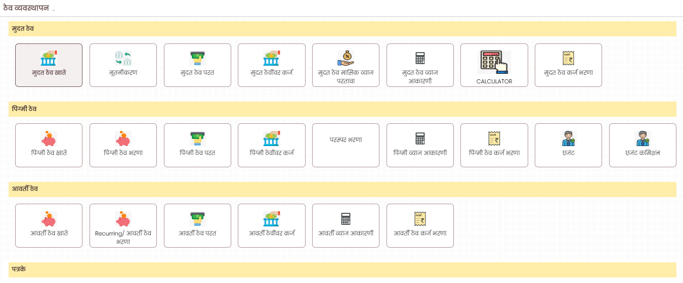This screenshot has height=283, width=683.
Task: Open the एजंट agent tile
Action: click(568, 145)
